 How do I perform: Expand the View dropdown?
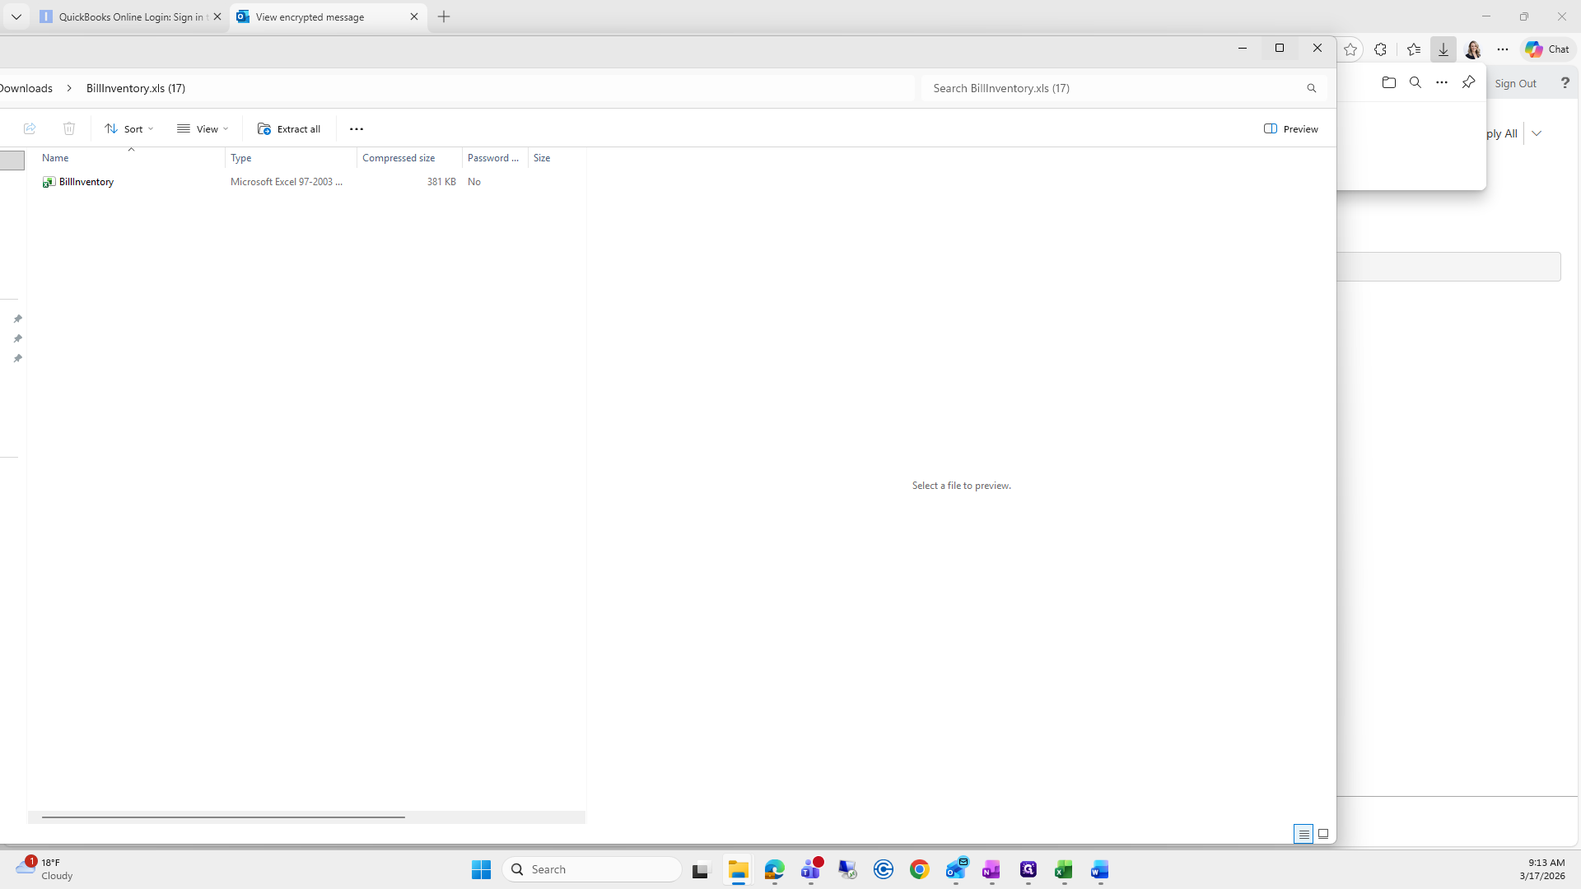coord(203,128)
